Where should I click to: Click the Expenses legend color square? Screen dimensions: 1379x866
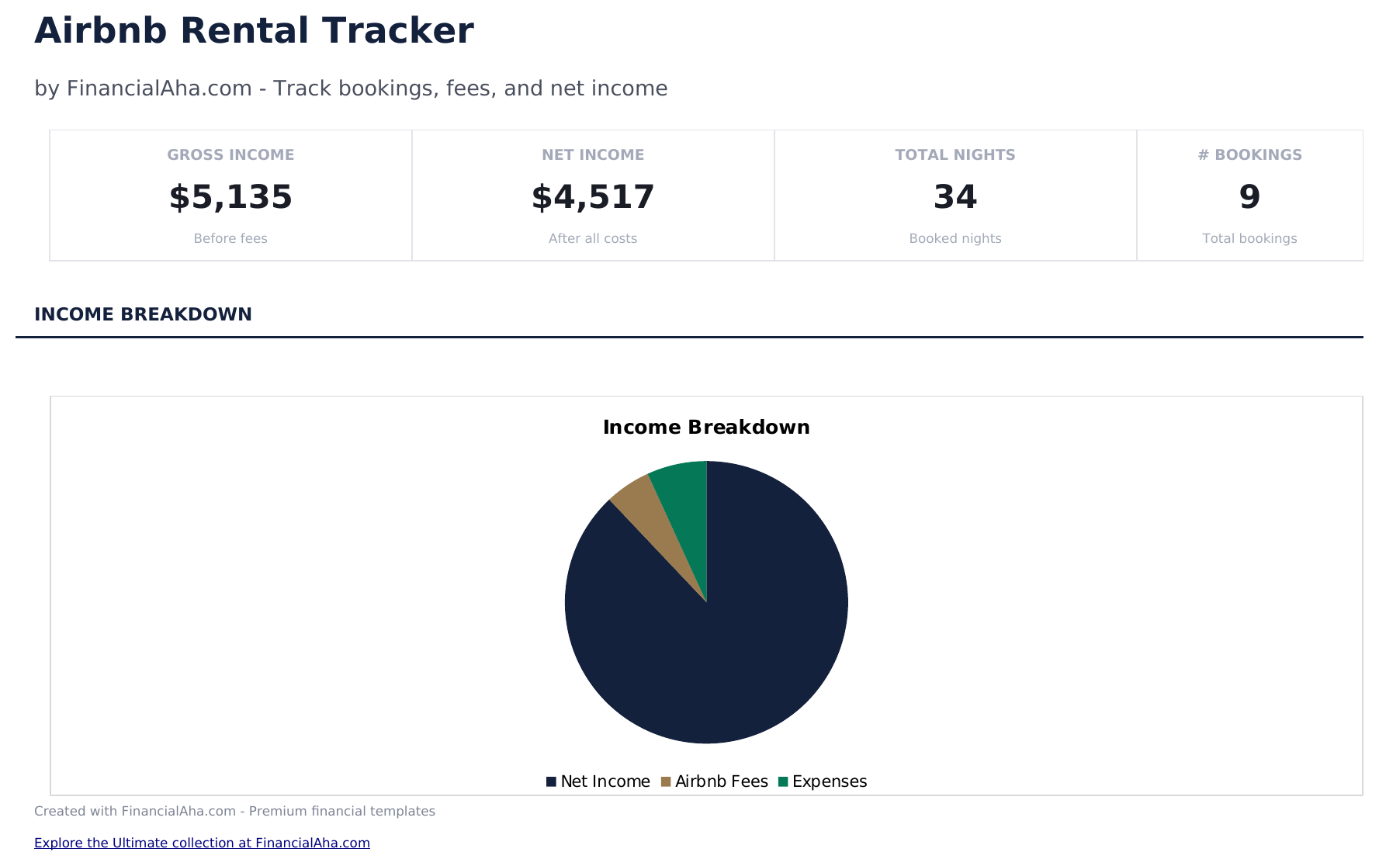[783, 782]
